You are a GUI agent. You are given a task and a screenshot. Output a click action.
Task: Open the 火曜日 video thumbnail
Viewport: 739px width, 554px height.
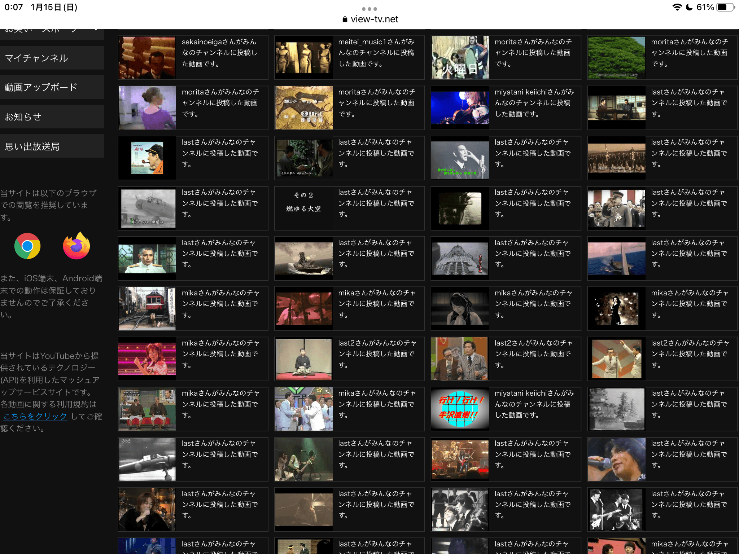point(460,58)
